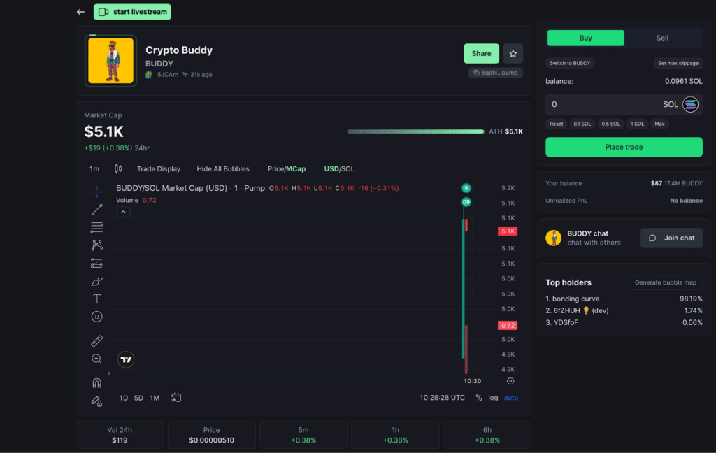Image resolution: width=716 pixels, height=453 pixels.
Task: Switch to the Sell tab
Action: [x=662, y=38]
